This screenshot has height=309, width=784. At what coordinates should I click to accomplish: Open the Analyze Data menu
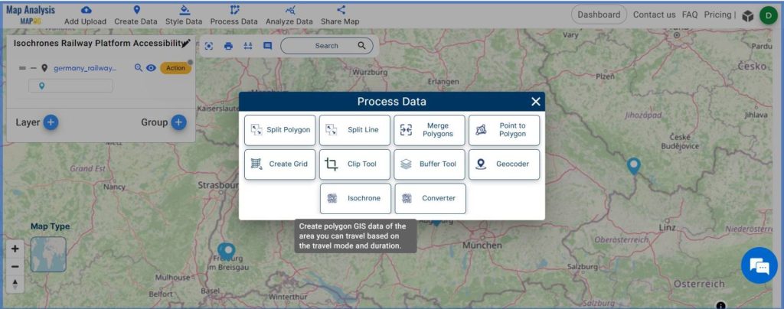coord(289,15)
